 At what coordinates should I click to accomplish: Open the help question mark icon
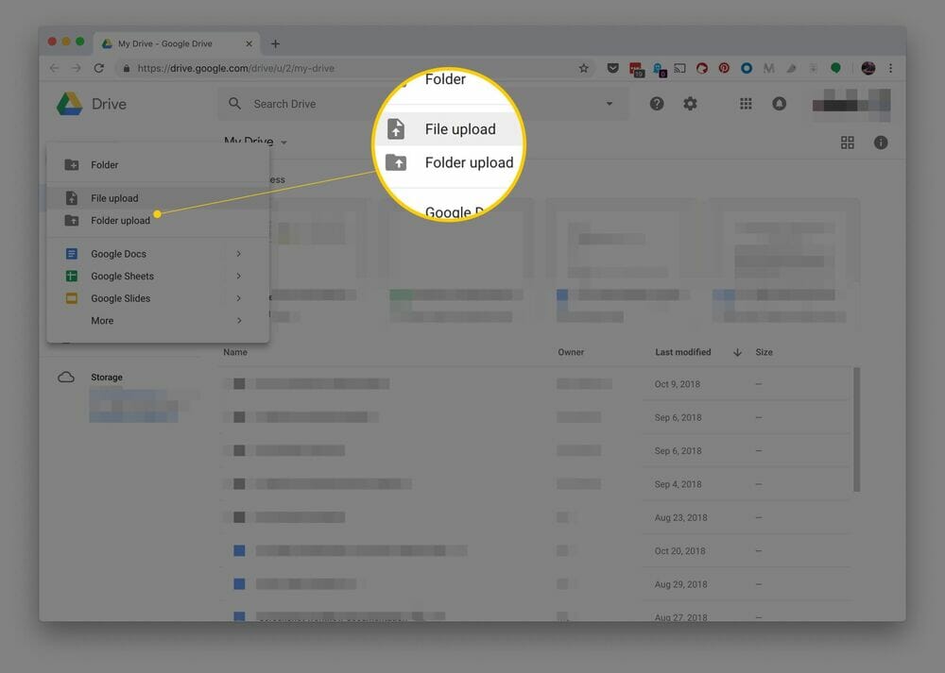click(x=656, y=103)
